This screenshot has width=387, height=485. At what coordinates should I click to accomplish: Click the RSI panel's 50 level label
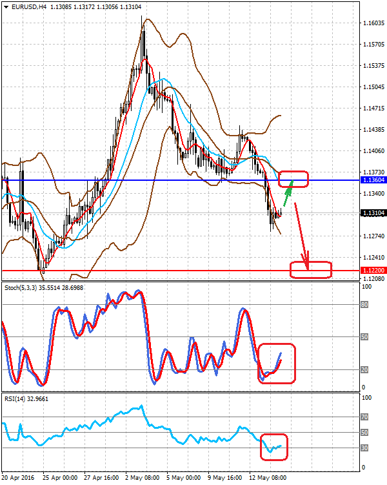click(364, 433)
